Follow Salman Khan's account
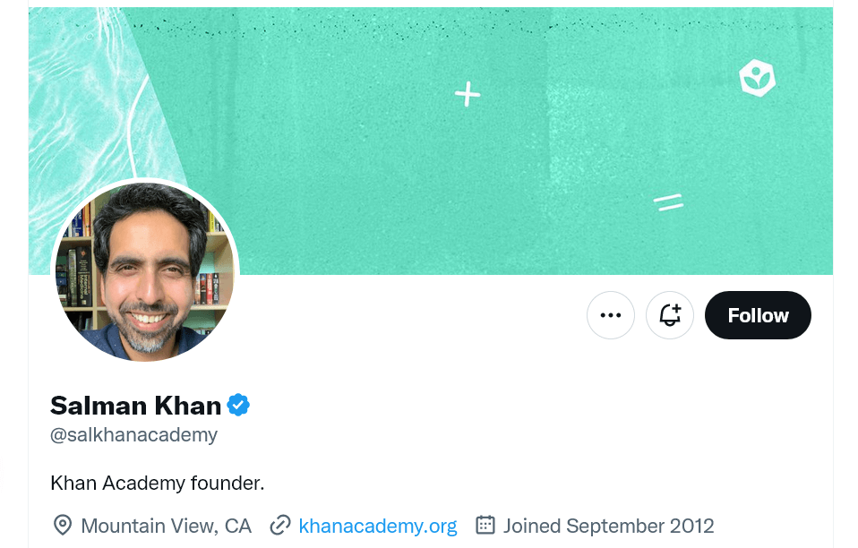 [758, 315]
